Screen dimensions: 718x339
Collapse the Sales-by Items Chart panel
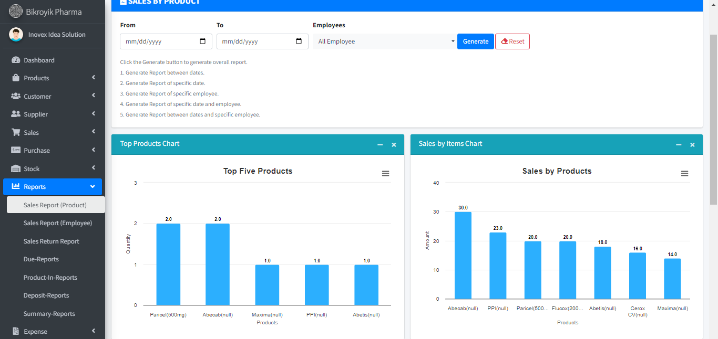679,145
